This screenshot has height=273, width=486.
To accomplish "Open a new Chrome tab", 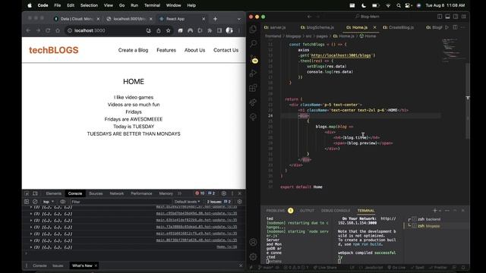I will click(215, 19).
